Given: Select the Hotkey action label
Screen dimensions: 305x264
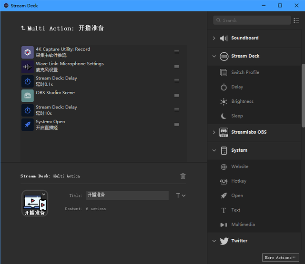Looking at the screenshot, I should tap(239, 181).
